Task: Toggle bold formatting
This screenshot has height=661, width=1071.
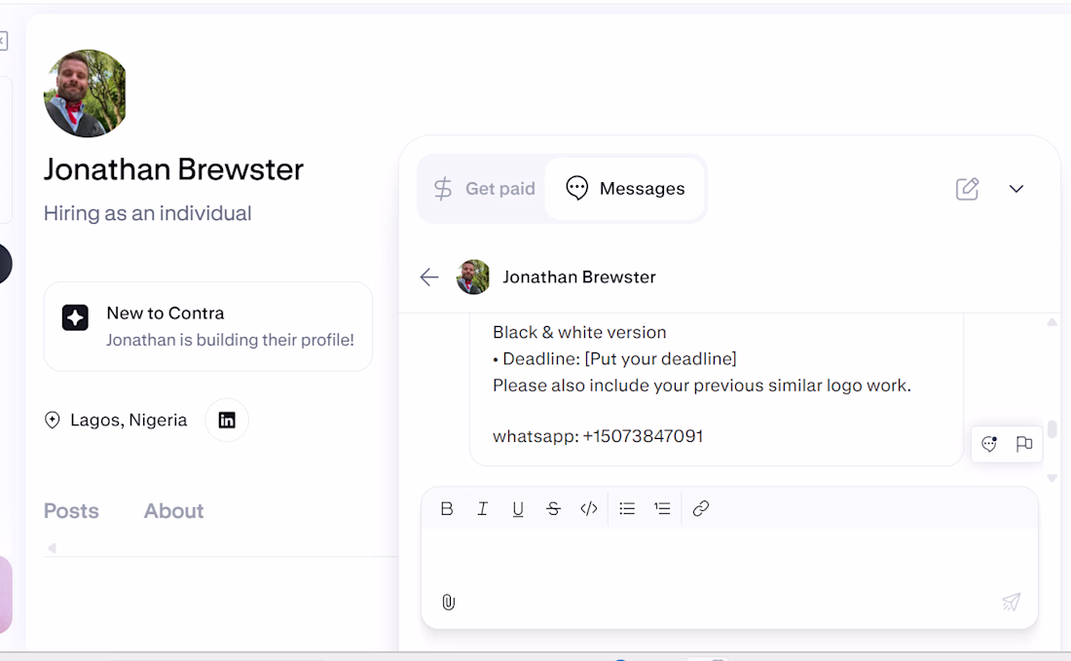Action: [447, 508]
